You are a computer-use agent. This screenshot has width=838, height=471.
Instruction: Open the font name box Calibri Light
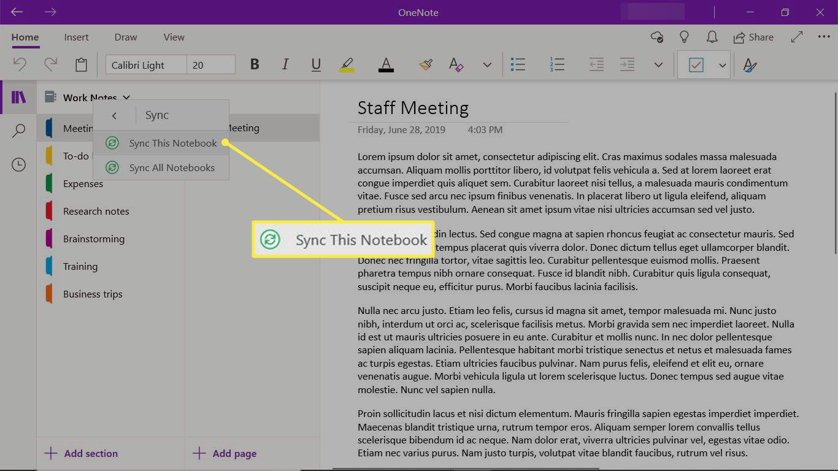click(146, 65)
